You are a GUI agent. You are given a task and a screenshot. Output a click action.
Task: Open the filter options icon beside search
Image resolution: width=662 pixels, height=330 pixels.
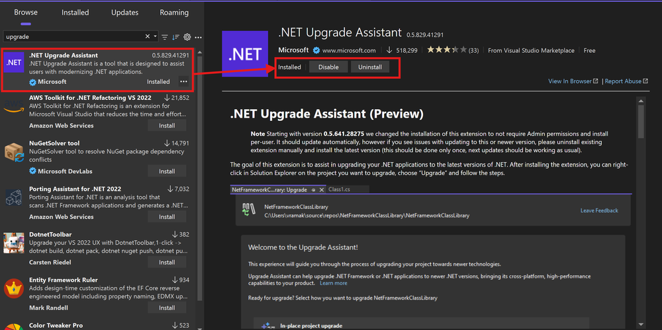(165, 37)
